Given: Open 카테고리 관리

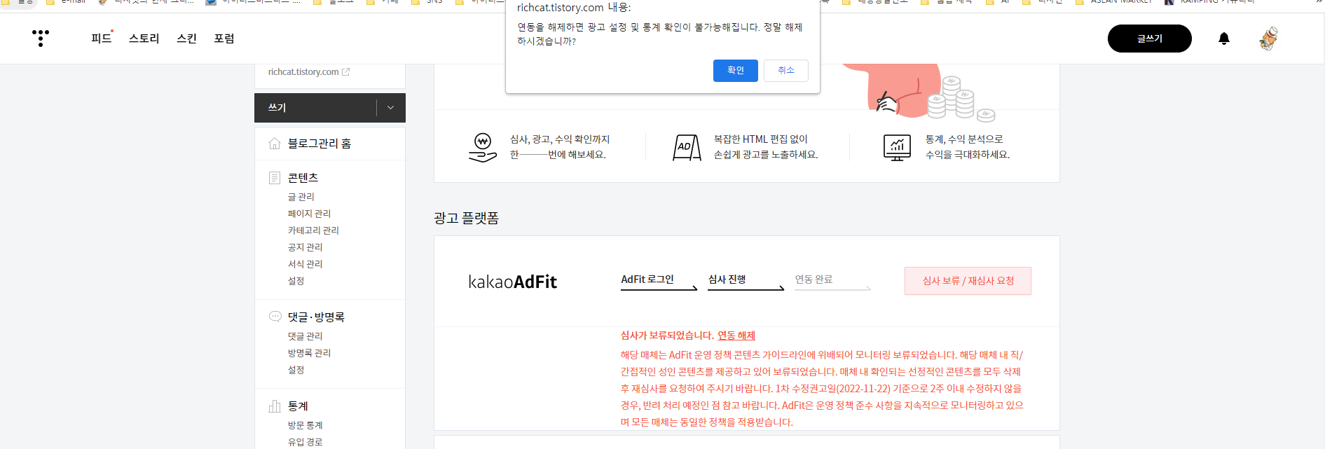Looking at the screenshot, I should tap(313, 230).
